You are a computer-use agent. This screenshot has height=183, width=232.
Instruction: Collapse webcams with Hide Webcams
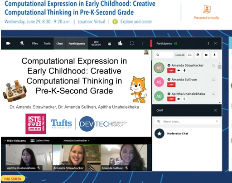pos(14,141)
